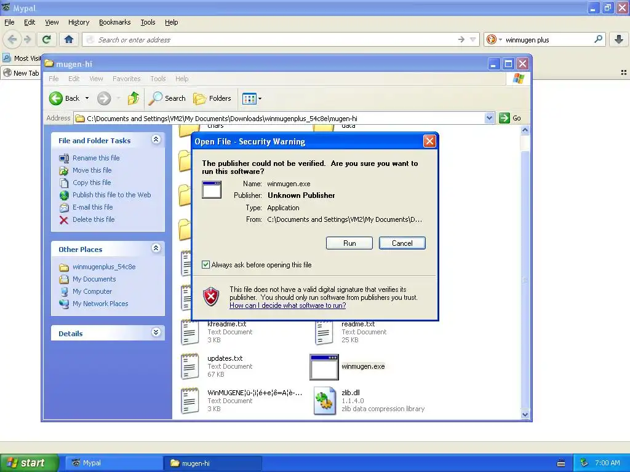Open Back button history dropdown arrow
Viewport: 630px width, 472px height.
pos(87,98)
